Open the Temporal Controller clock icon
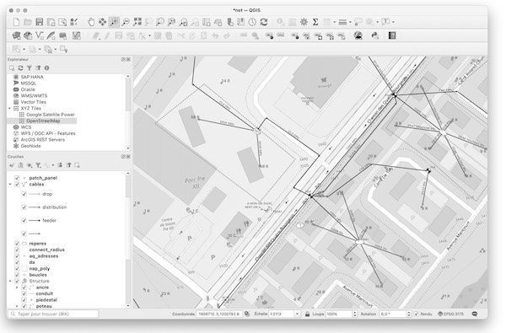506x333 pixels. click(252, 22)
